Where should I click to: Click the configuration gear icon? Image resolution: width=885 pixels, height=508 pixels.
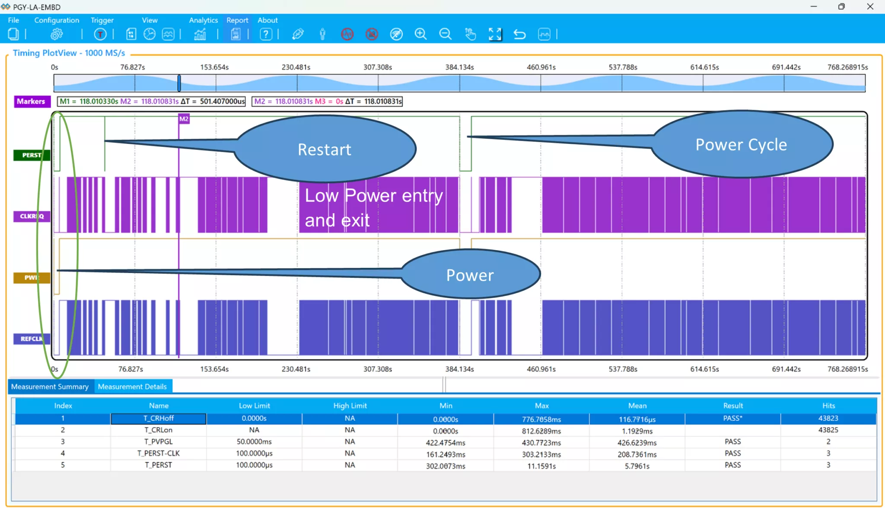(57, 34)
